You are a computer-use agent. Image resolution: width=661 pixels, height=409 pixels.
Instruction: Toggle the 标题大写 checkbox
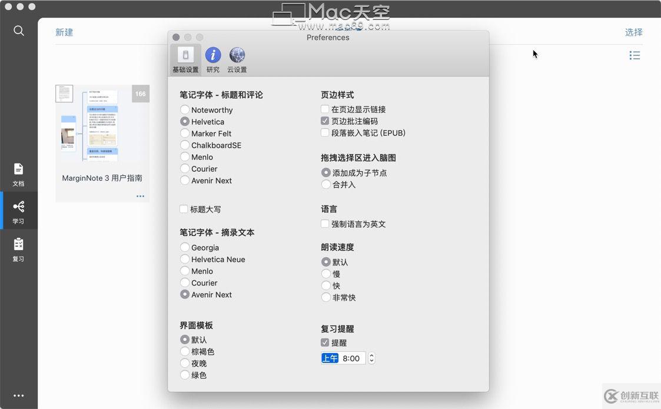pos(184,208)
